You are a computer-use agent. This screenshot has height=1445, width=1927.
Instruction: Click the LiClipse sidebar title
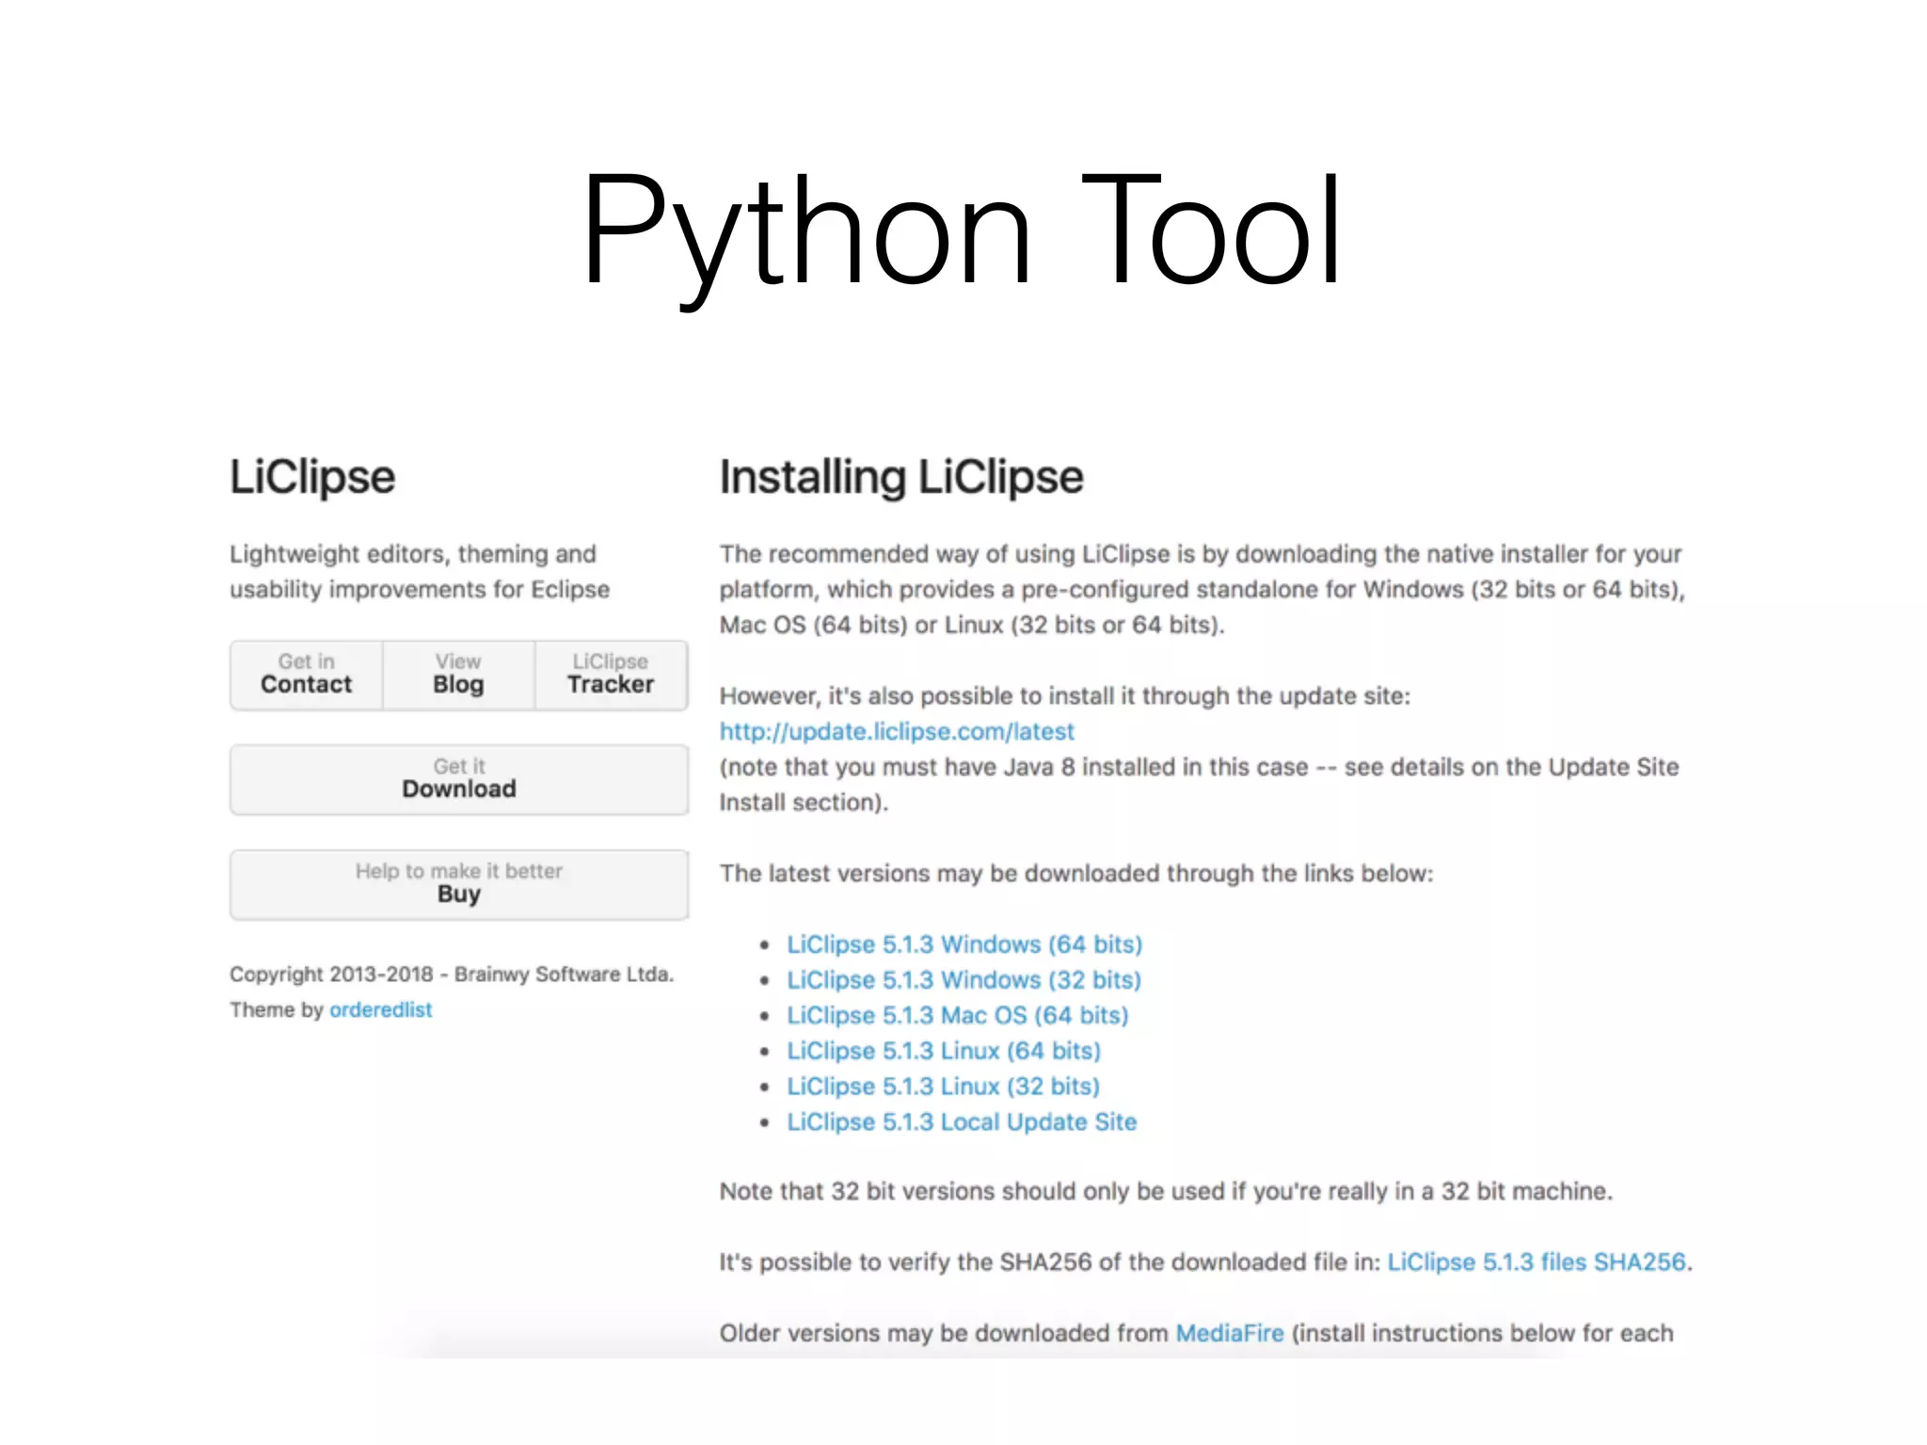(x=312, y=478)
